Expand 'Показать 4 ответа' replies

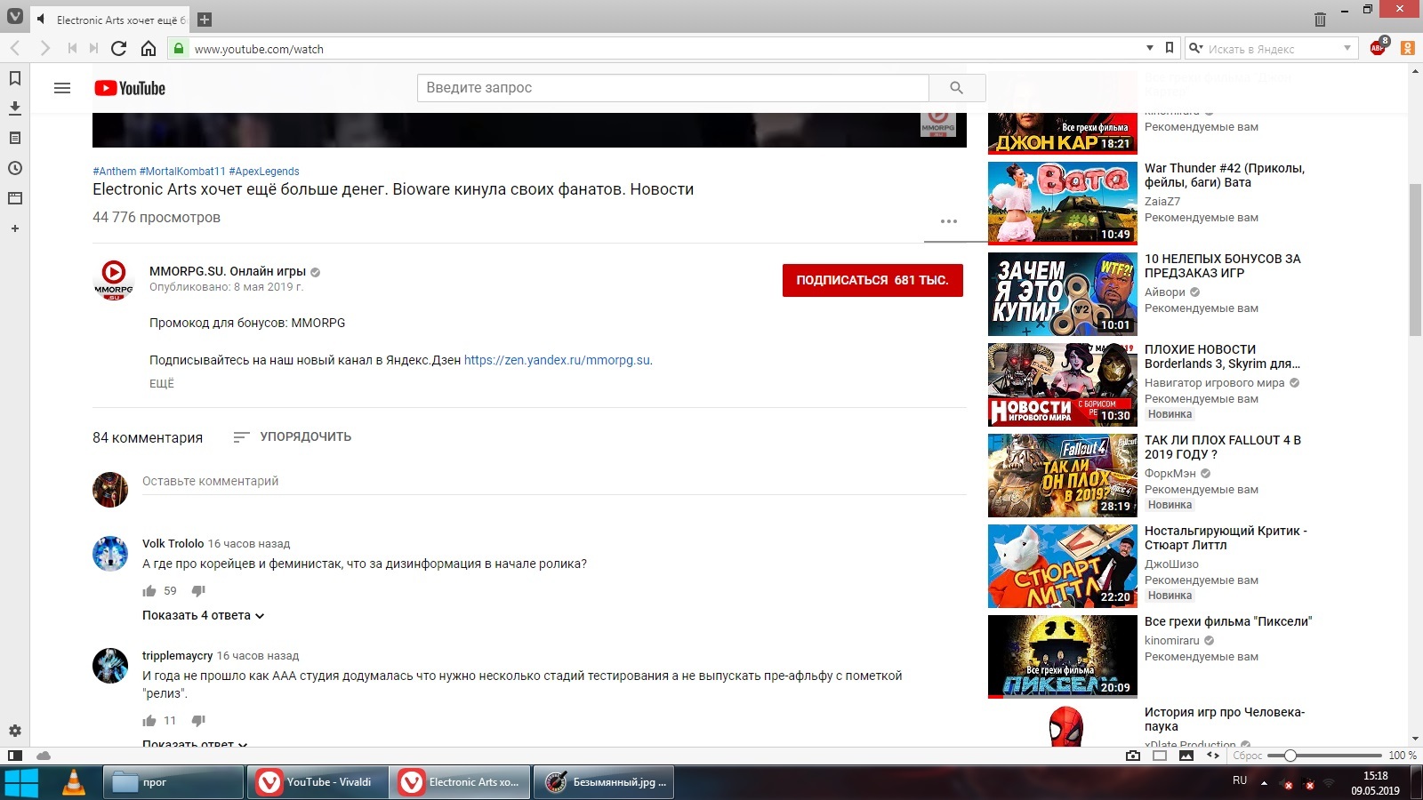(x=204, y=615)
